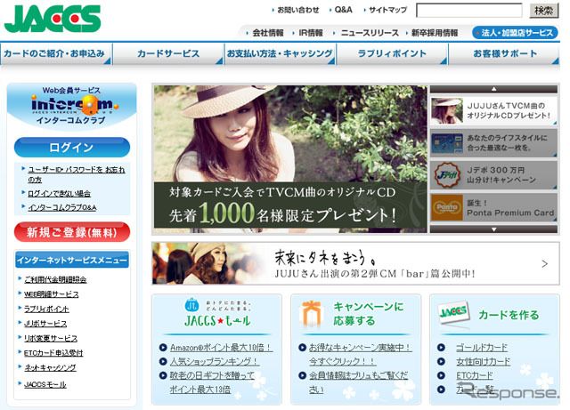The height and width of the screenshot is (410, 570).
Task: Click the JACCS Mall logo icon
Action: pyautogui.click(x=192, y=305)
